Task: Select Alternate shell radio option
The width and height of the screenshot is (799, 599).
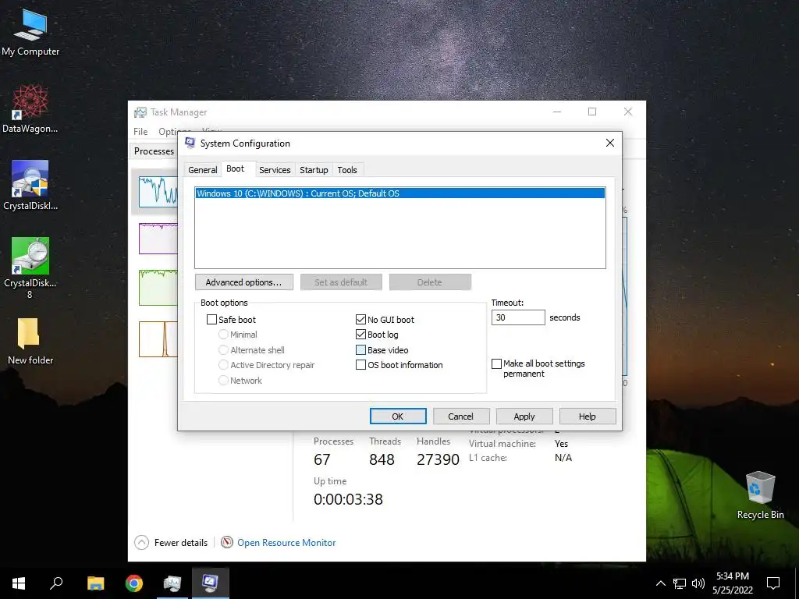Action: [x=223, y=350]
